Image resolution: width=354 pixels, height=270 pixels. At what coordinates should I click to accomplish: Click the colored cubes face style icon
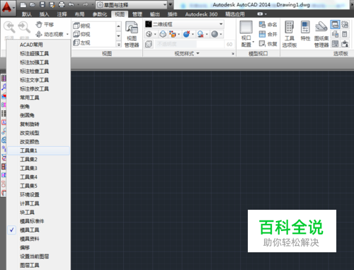[x=173, y=34]
